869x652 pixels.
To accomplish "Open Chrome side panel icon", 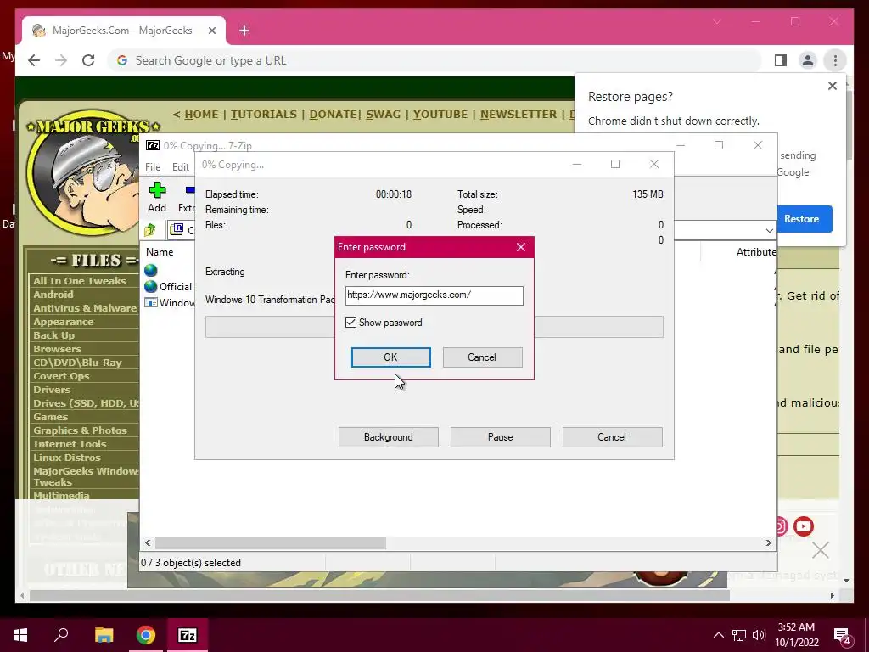I will coord(781,60).
